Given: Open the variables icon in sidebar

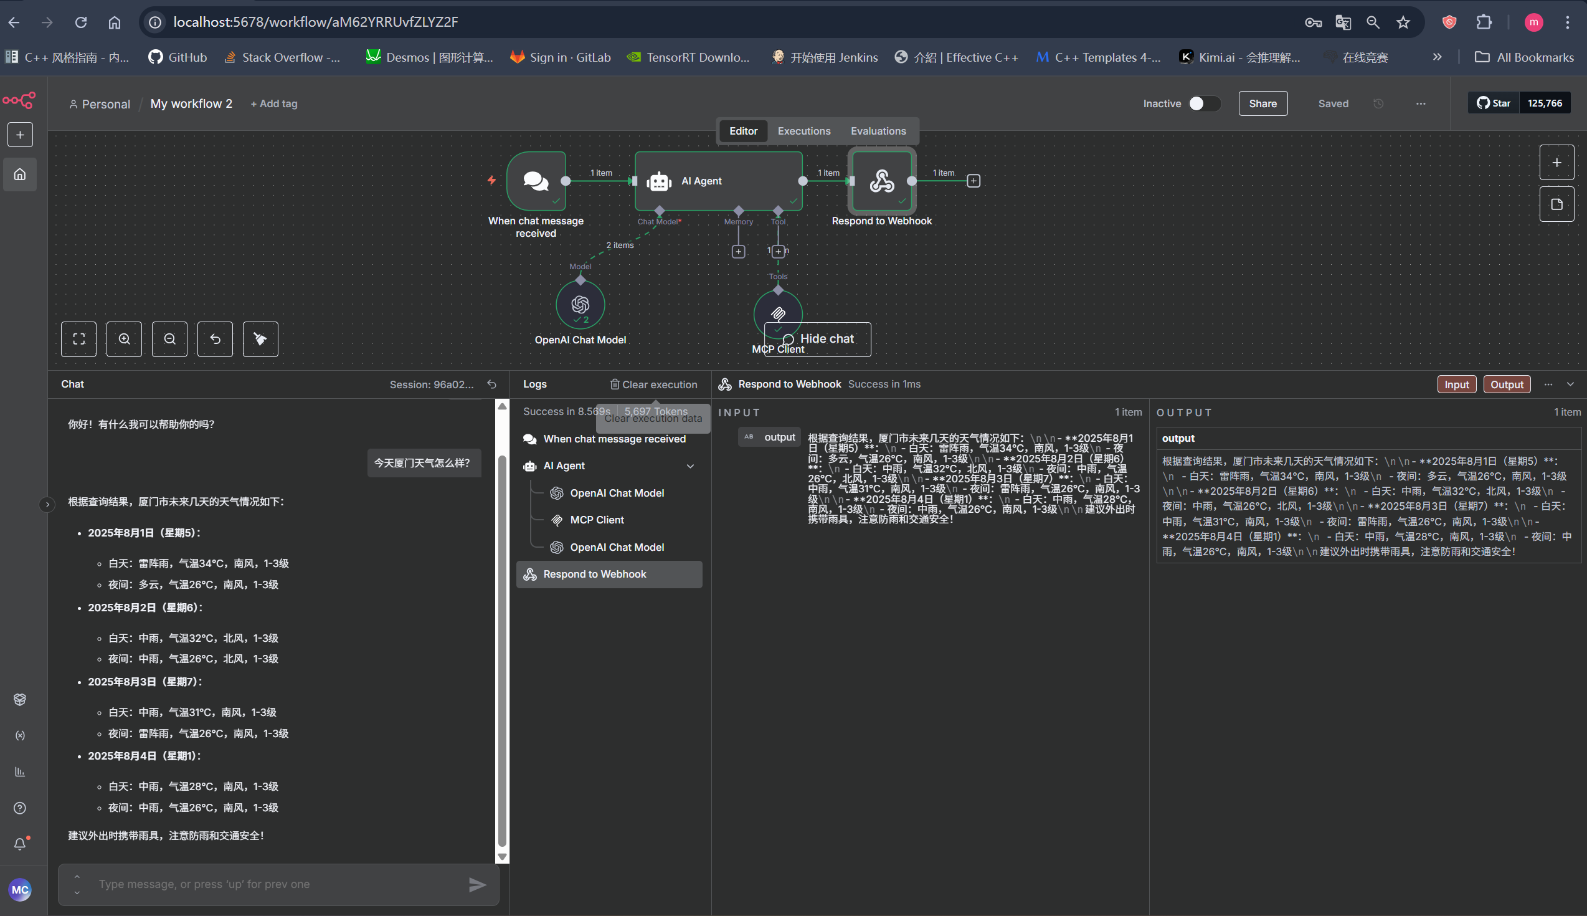Looking at the screenshot, I should click(20, 735).
